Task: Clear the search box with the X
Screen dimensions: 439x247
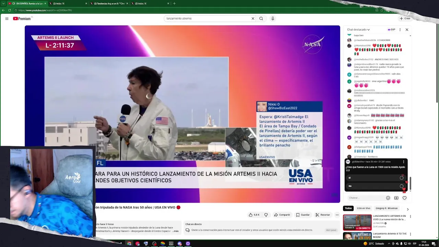Action: [253, 19]
